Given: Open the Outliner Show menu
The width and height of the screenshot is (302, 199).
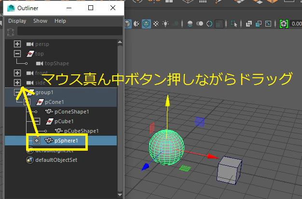Looking at the screenshot, I should [40, 21].
